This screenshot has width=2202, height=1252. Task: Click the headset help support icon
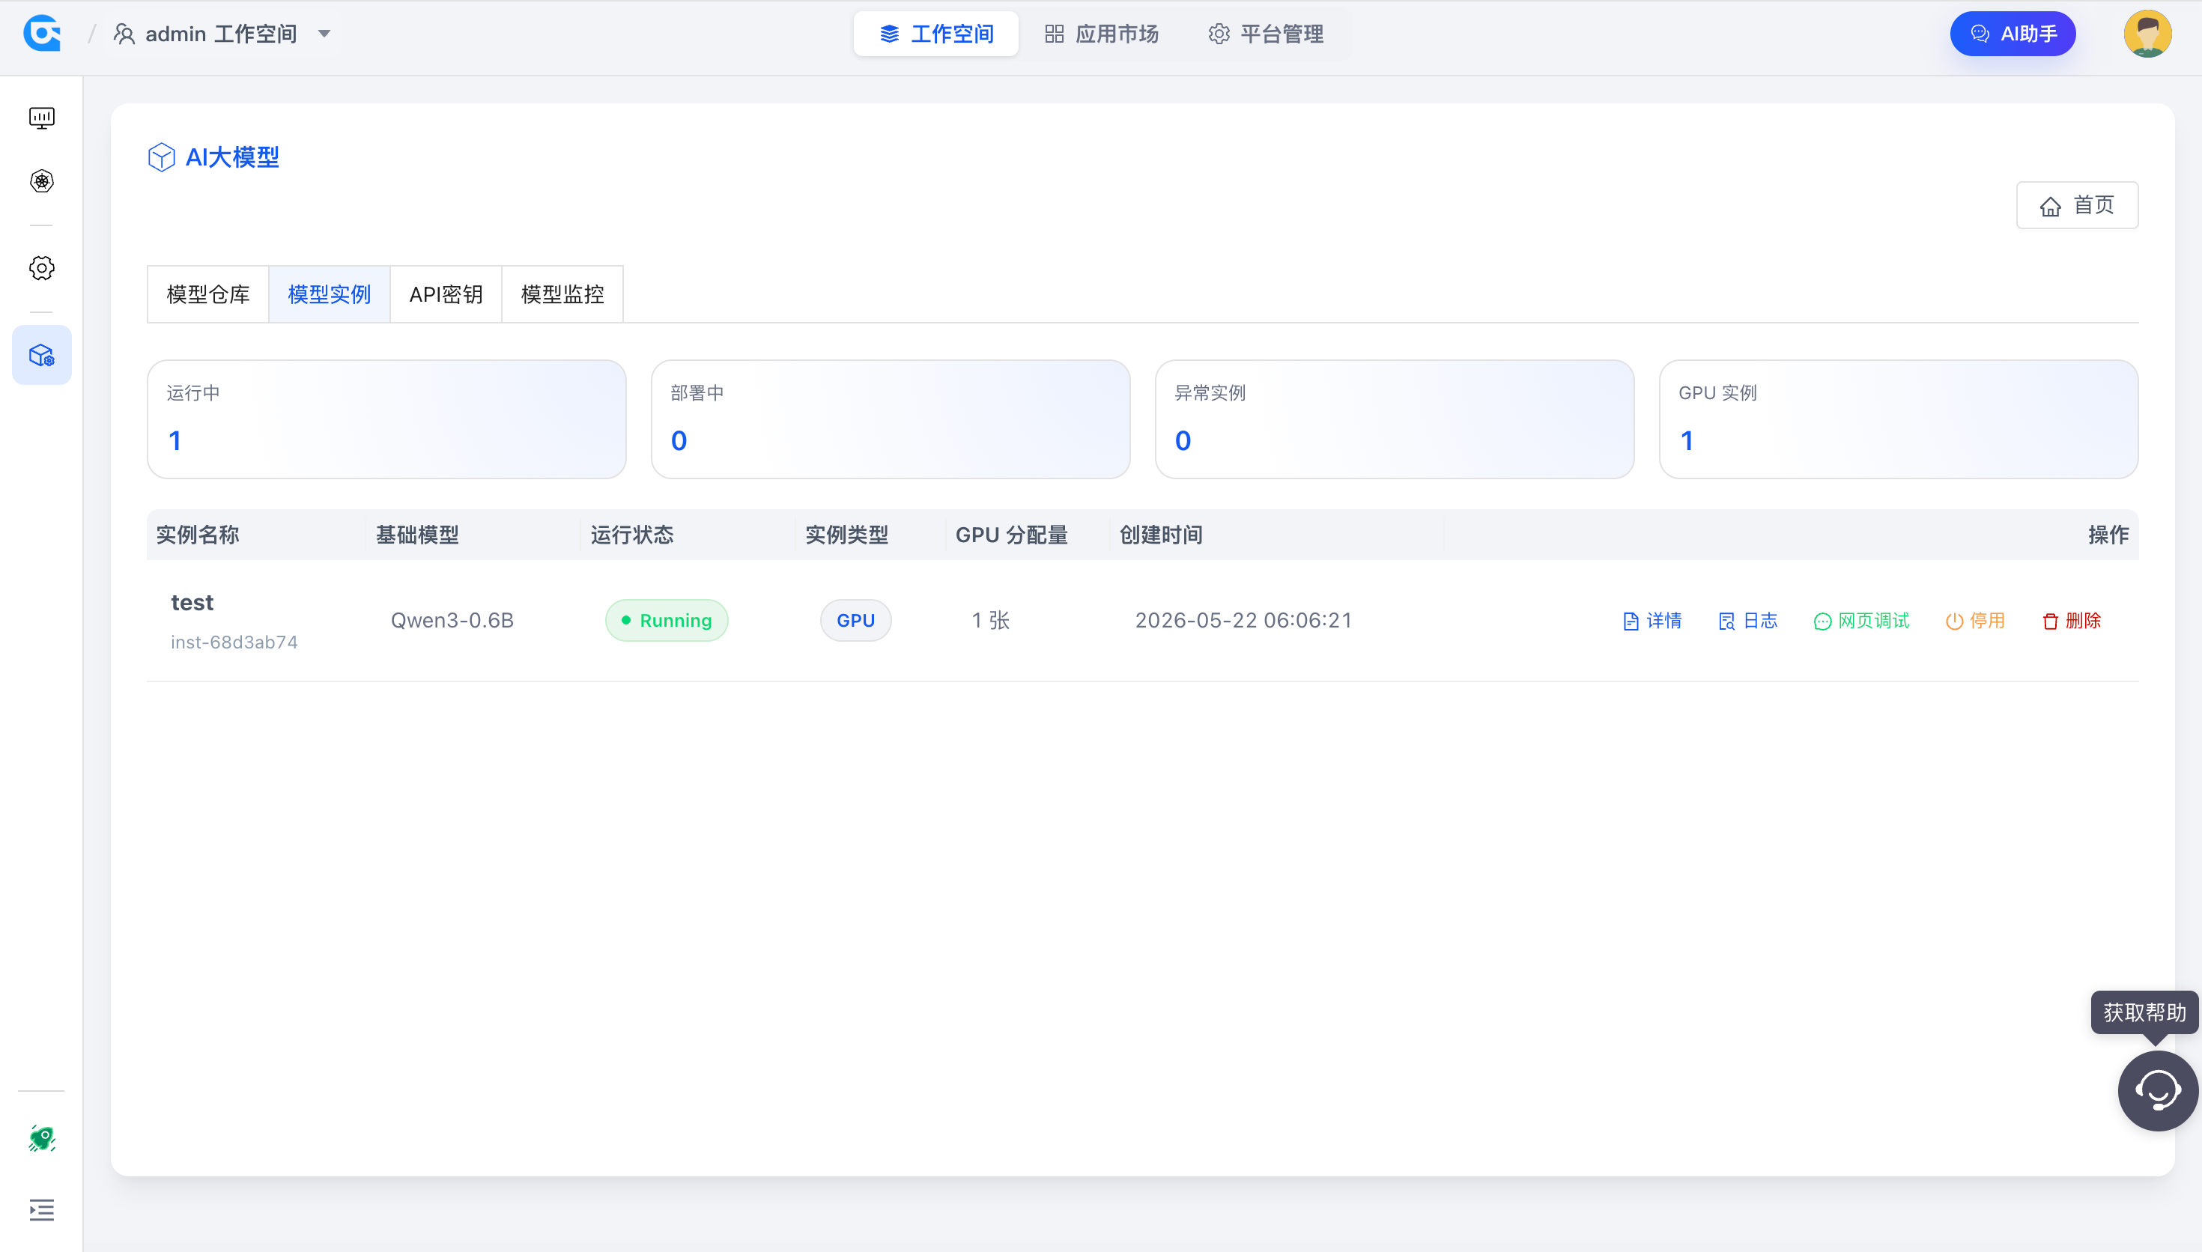point(2157,1090)
